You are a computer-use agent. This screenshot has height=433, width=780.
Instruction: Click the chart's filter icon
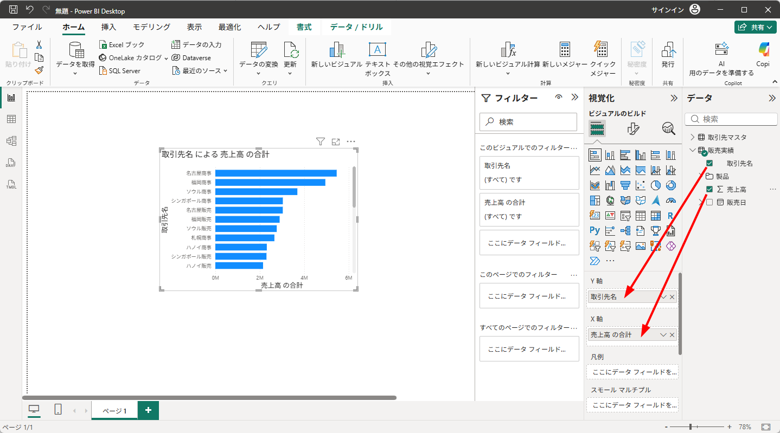click(321, 141)
